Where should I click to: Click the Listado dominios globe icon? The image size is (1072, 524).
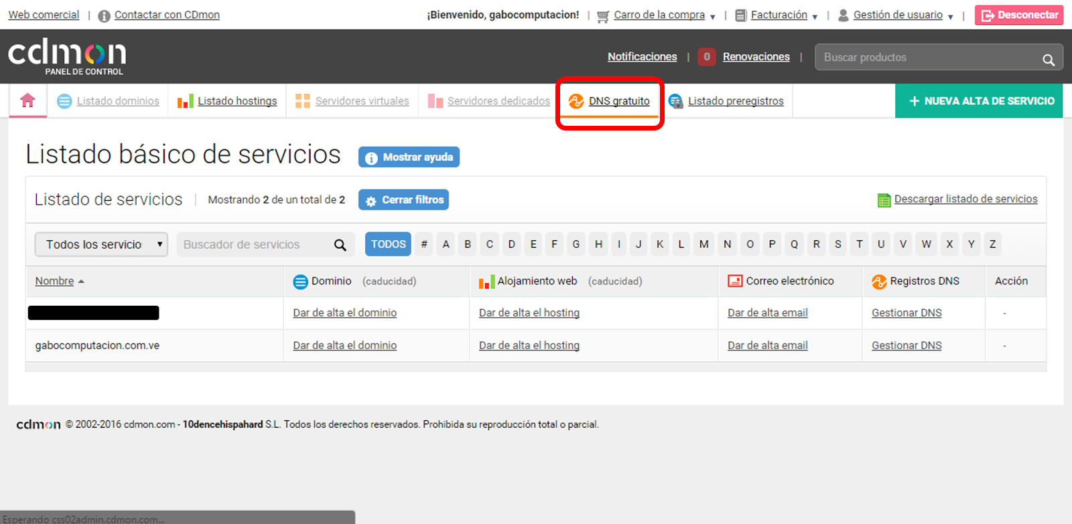click(64, 101)
